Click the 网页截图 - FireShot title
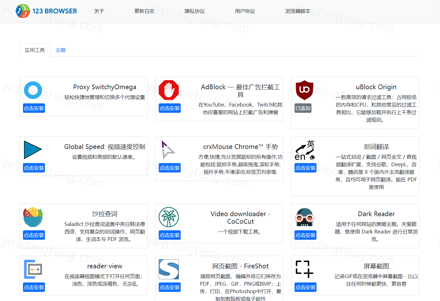The image size is (440, 301). click(240, 266)
